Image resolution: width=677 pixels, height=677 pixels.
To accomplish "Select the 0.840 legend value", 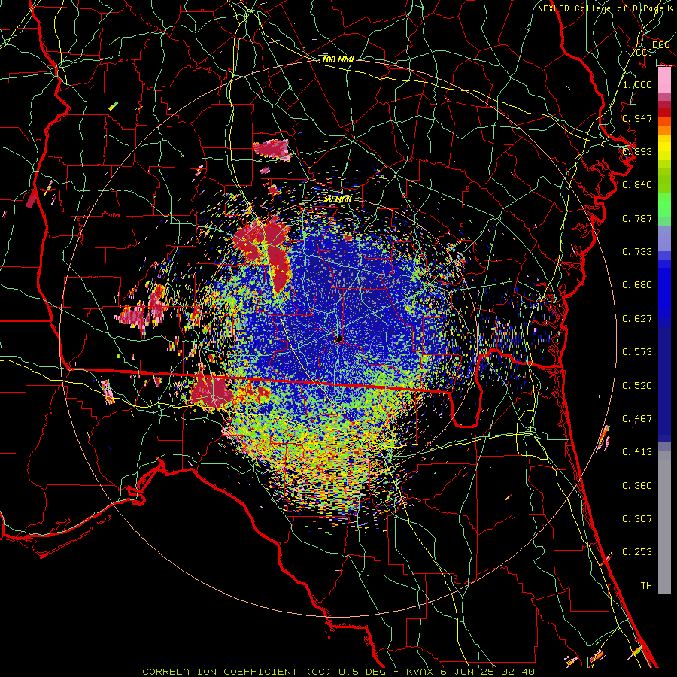I will click(x=637, y=185).
